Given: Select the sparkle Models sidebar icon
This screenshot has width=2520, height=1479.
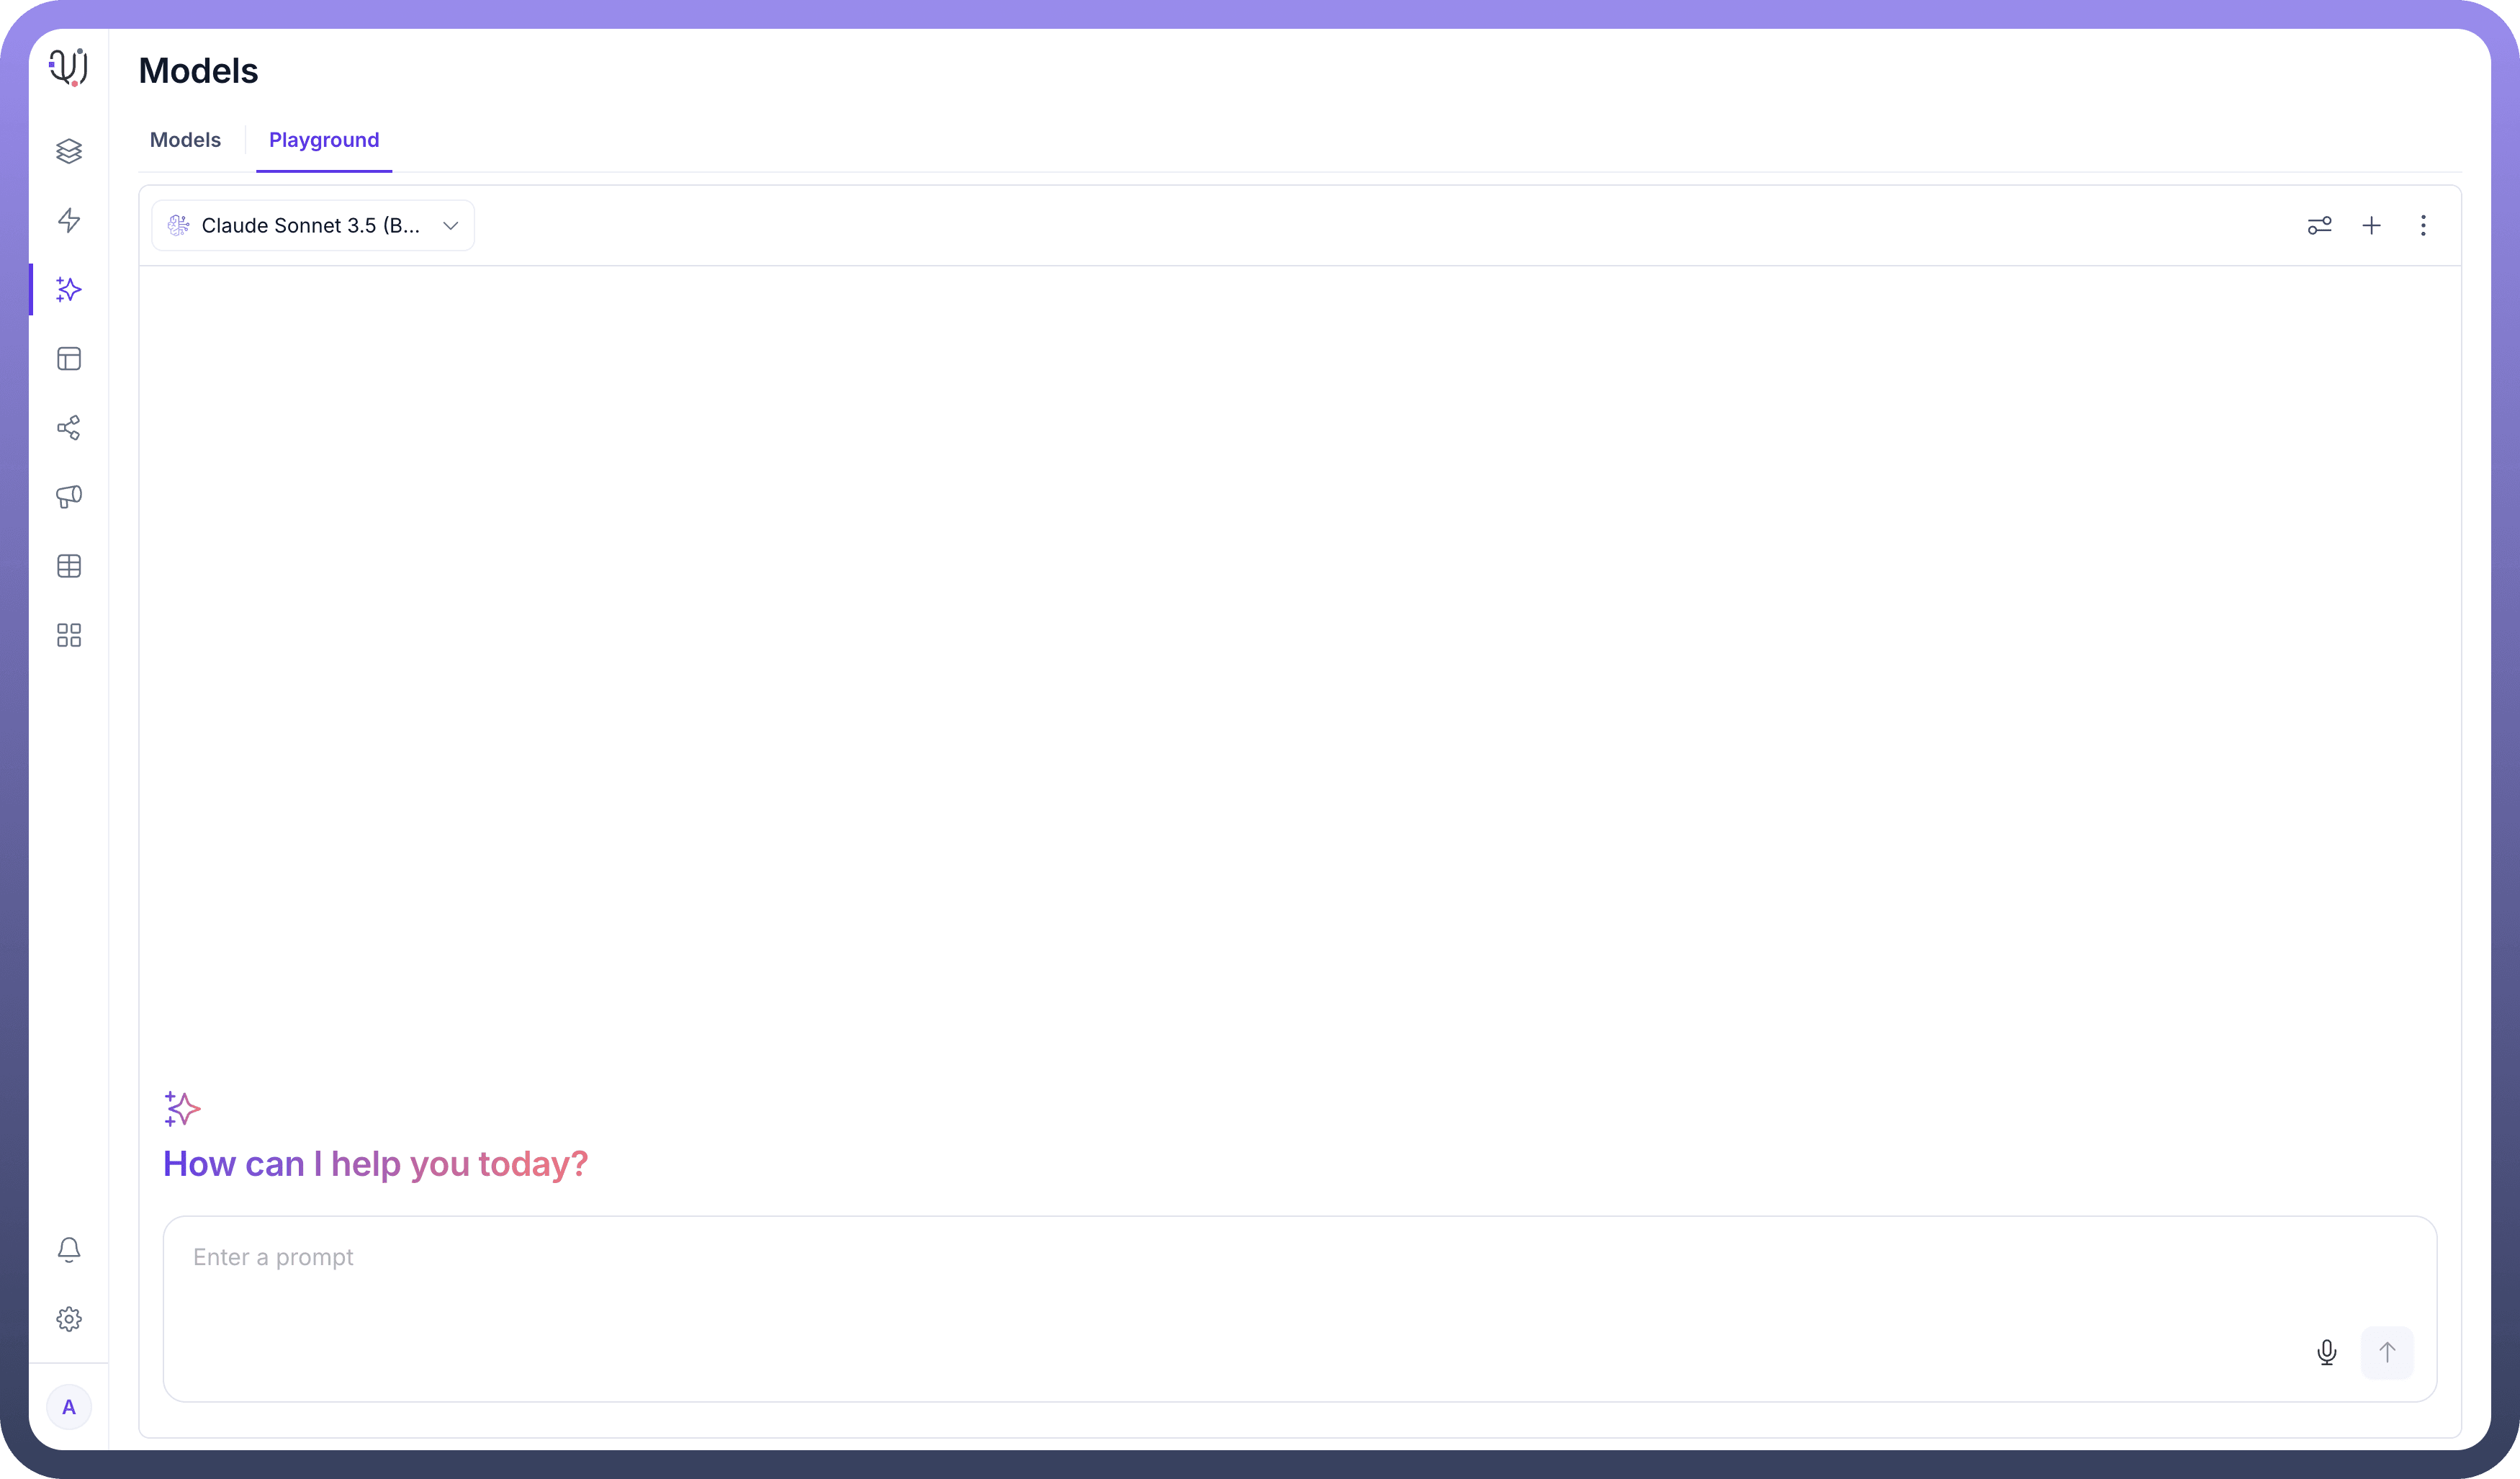Looking at the screenshot, I should tap(69, 290).
